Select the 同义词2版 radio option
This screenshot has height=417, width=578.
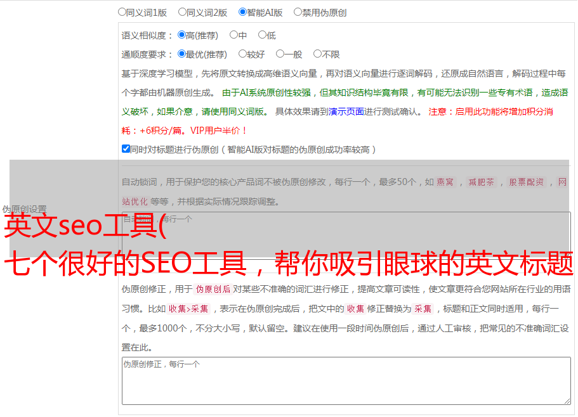tap(183, 12)
